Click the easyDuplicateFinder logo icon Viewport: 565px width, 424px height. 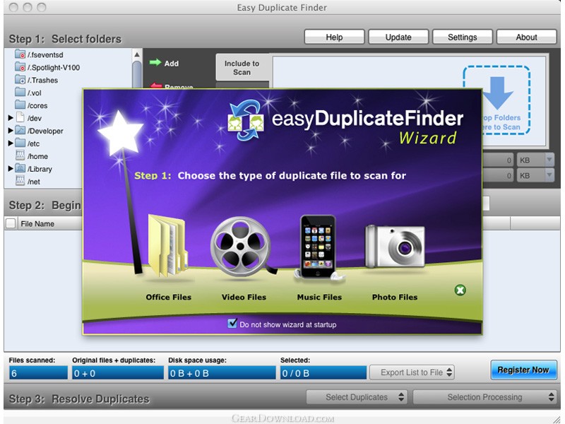(245, 119)
